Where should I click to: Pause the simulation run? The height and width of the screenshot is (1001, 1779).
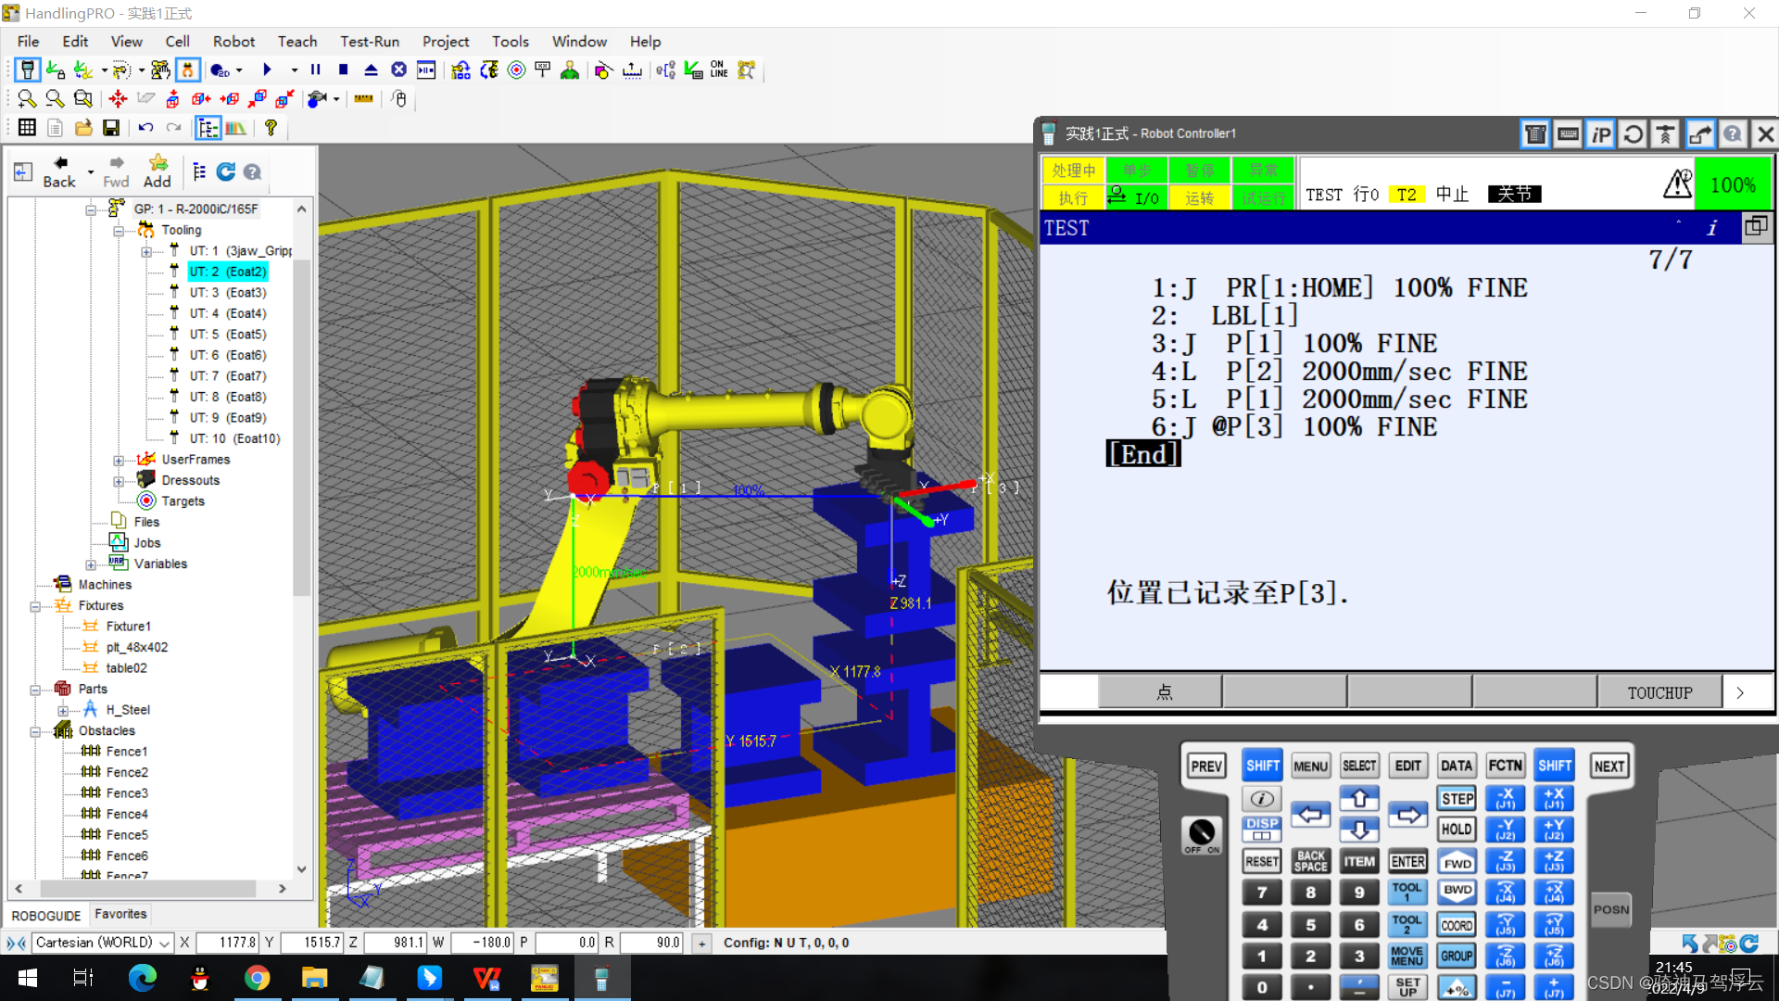316,70
